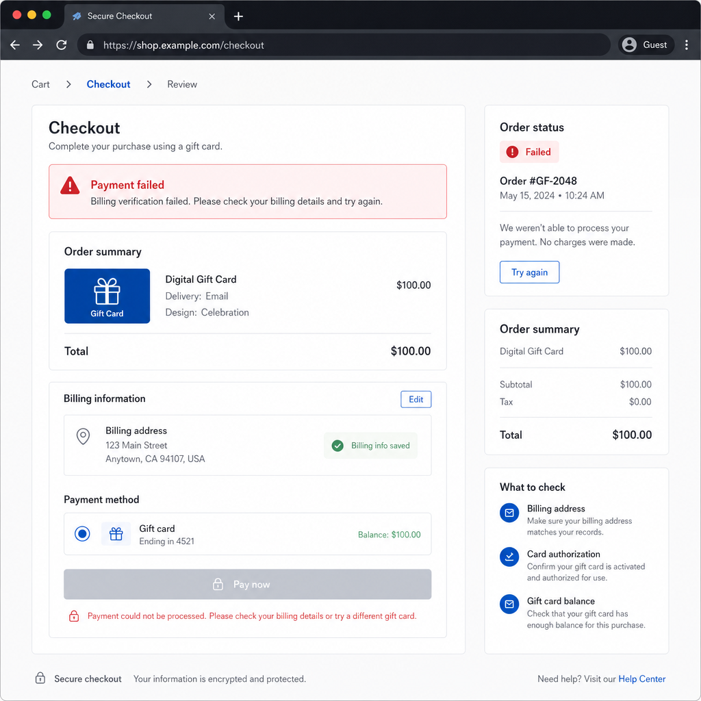The height and width of the screenshot is (701, 701).
Task: Click 'Anytown, CA 94107, USA' text
Action: pyautogui.click(x=155, y=459)
